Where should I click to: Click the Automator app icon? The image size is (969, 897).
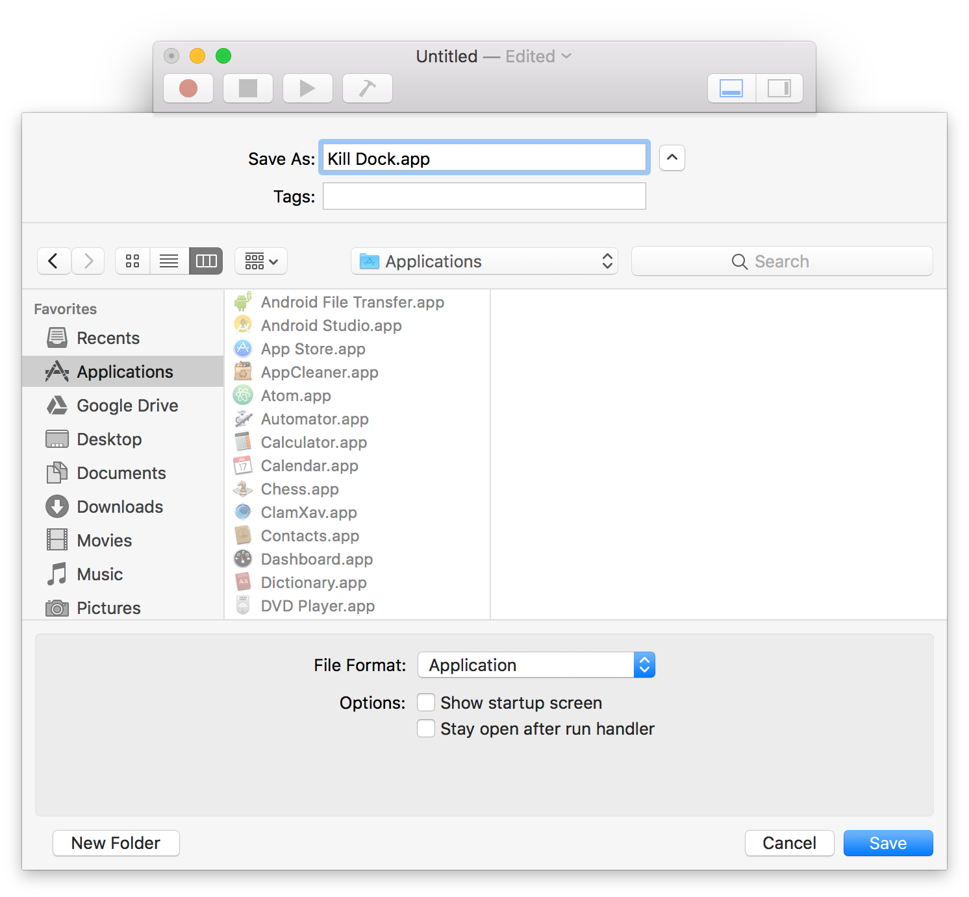pyautogui.click(x=243, y=419)
